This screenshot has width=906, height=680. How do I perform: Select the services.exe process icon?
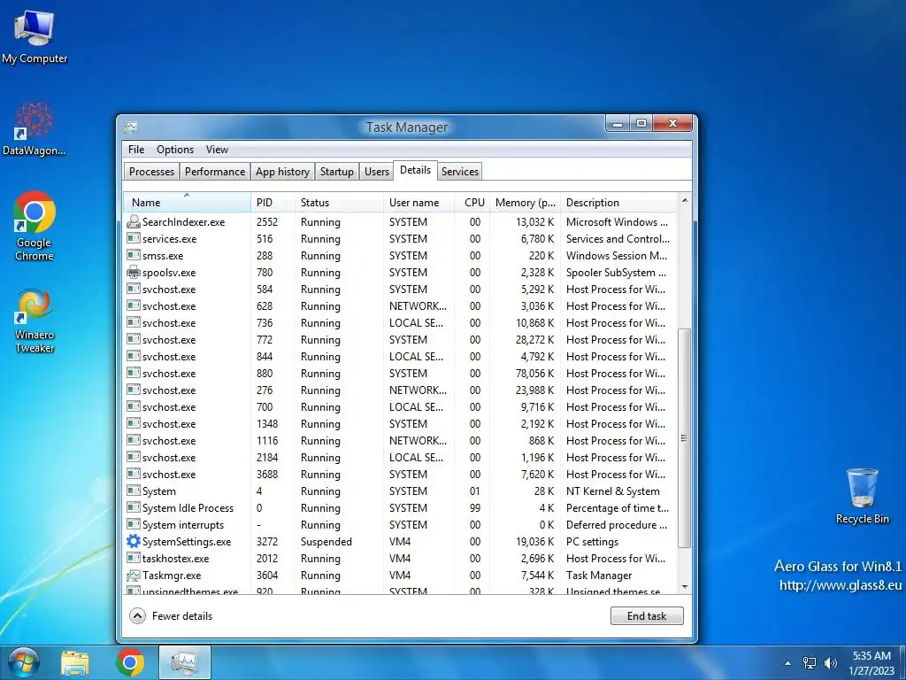pos(134,238)
